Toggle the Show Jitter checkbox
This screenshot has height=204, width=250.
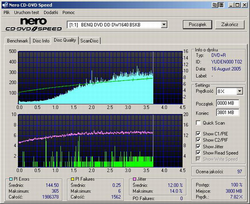click(x=198, y=146)
